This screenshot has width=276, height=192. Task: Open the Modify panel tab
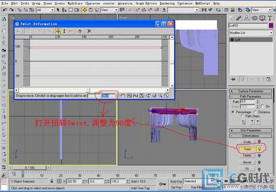click(239, 18)
